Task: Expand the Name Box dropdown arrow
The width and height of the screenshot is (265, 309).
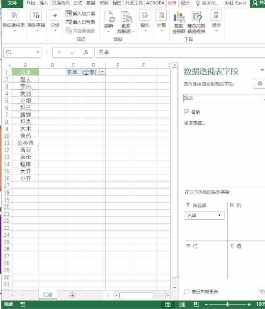Action: click(x=37, y=52)
